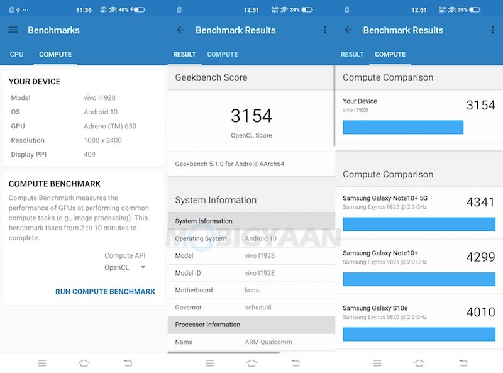Screen dimensions: 503x373
Task: Switch to the CPU tab in Benchmarks
Action: (17, 54)
